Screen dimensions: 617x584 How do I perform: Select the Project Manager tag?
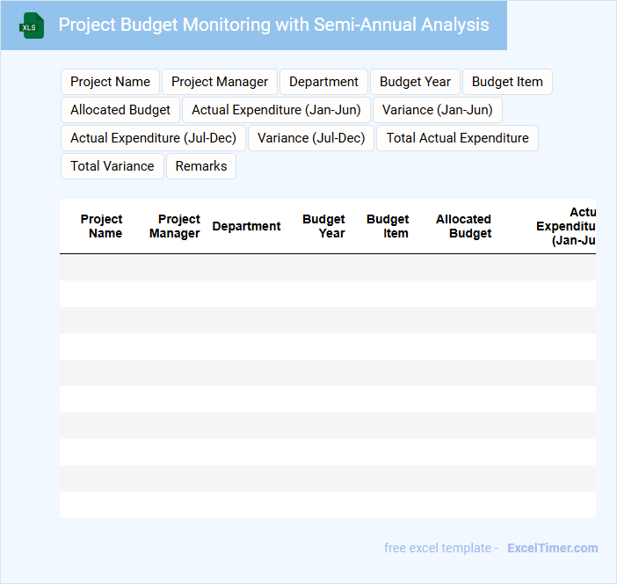point(220,82)
